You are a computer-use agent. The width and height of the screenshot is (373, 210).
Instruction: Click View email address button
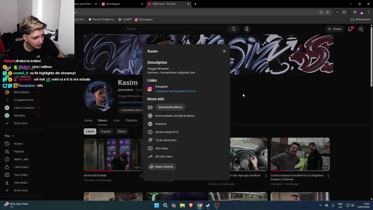[x=170, y=107]
